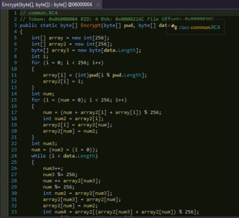Image resolution: width=239 pixels, height=218 pixels.
Task: Click line number 32 in the gutter
Action: [x=14, y=206]
